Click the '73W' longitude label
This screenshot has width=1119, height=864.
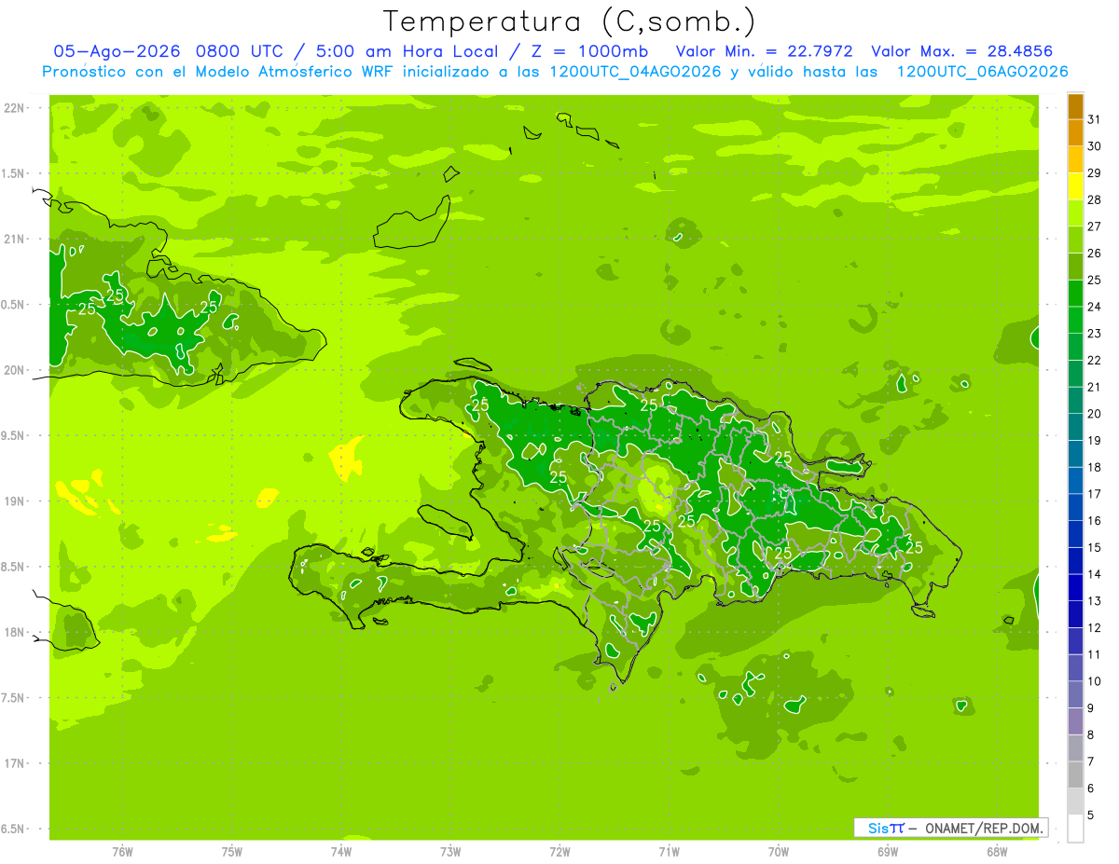point(450,852)
